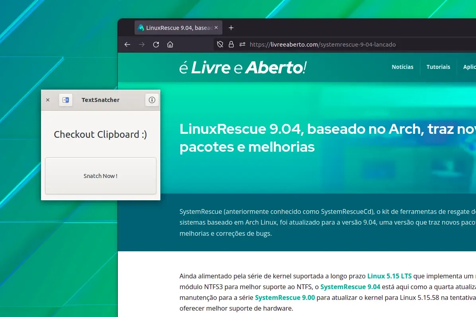Click the TextSnatcher language icon button

[66, 100]
